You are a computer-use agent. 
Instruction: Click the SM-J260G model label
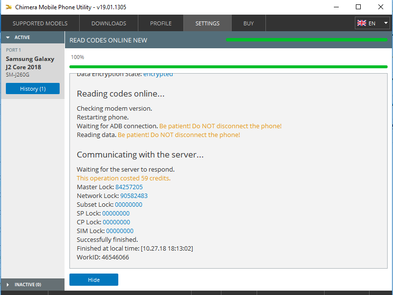click(x=18, y=75)
